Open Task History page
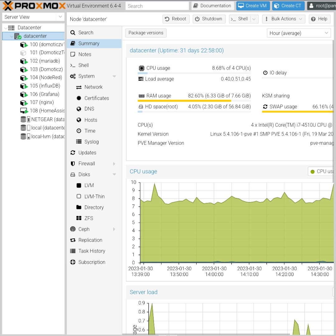The height and width of the screenshot is (336, 336). pyautogui.click(x=94, y=251)
